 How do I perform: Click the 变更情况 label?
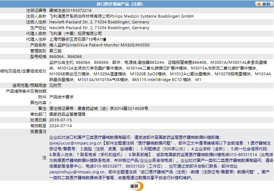38,132
